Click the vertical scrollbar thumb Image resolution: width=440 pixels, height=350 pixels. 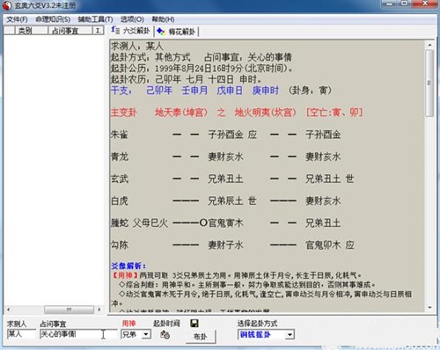coord(429,83)
